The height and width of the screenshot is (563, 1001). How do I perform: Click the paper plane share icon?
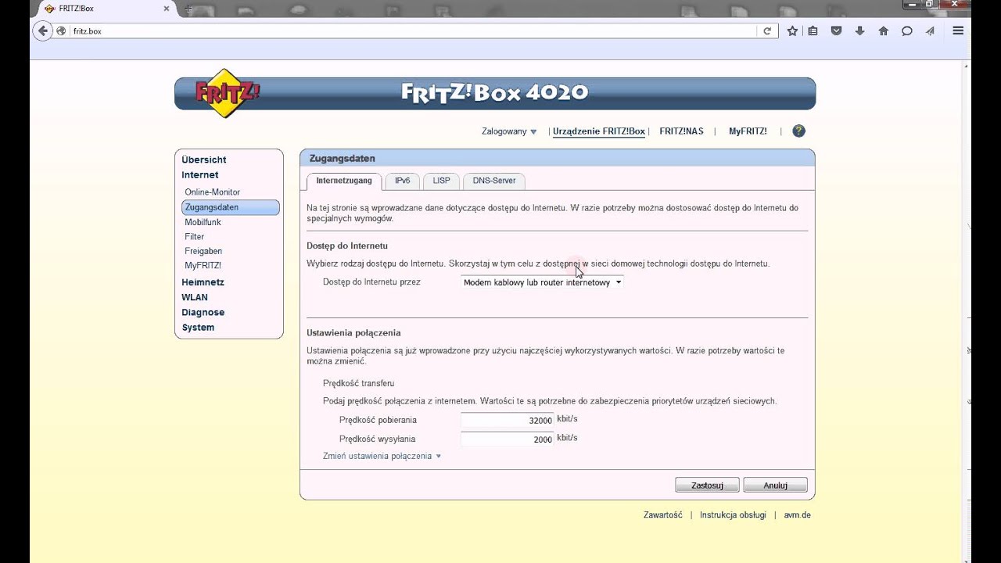930,31
